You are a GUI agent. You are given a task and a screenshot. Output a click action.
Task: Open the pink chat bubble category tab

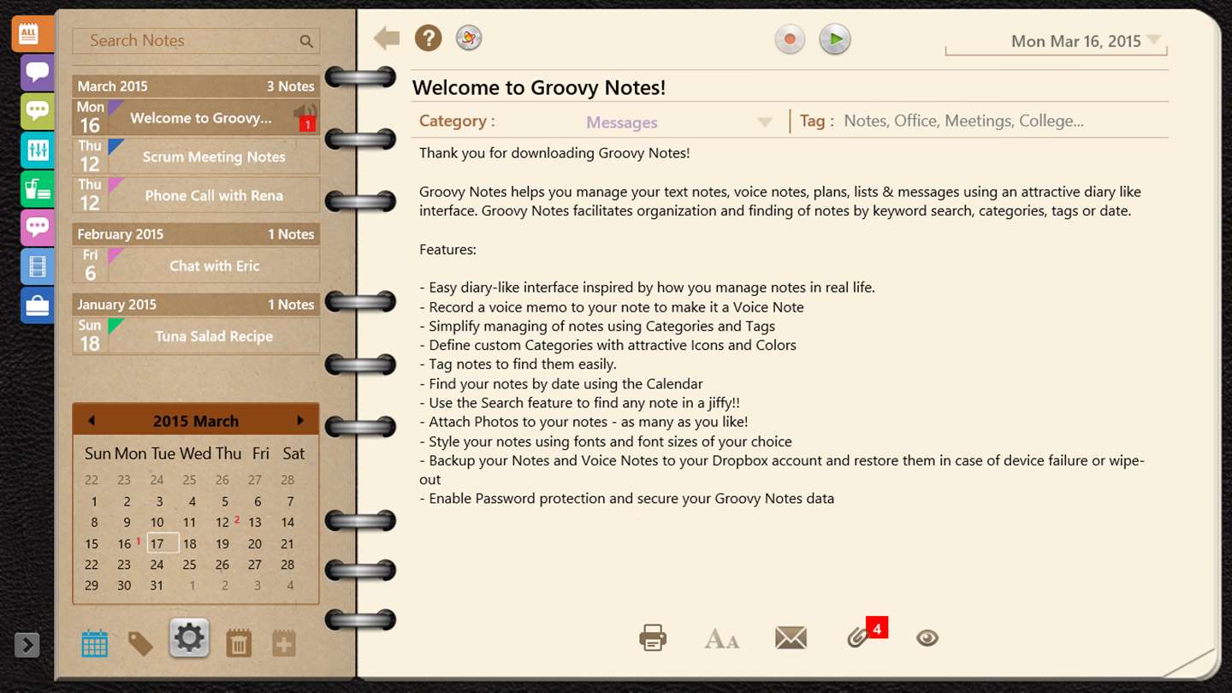pos(37,228)
